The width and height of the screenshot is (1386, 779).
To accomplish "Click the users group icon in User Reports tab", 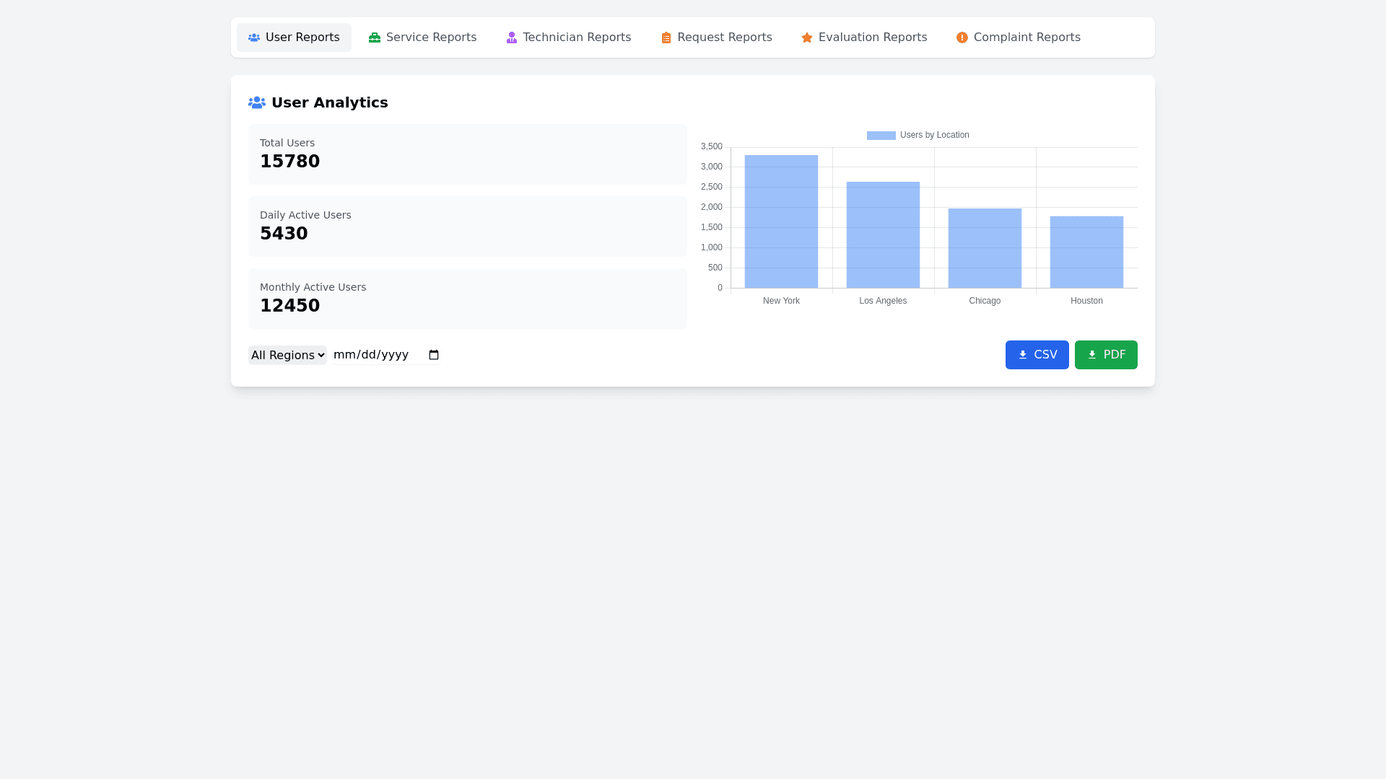I will click(254, 38).
